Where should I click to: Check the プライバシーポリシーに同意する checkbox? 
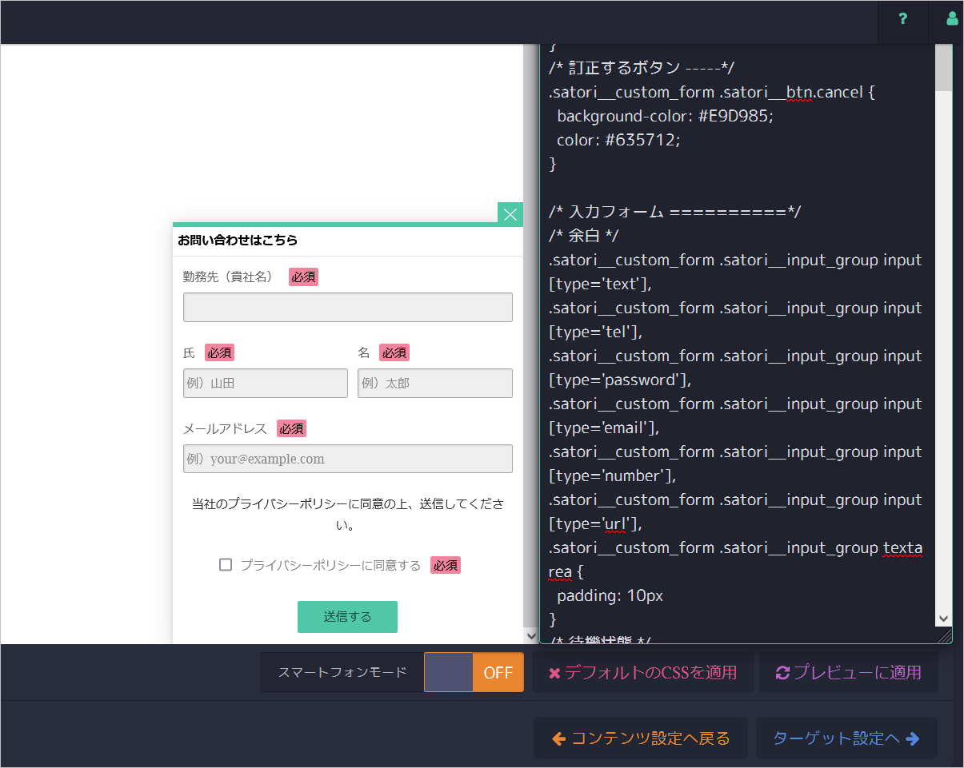pos(226,565)
